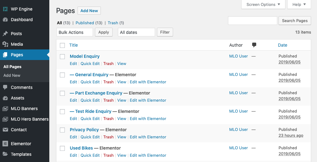This screenshot has width=317, height=162.
Task: Sort by the comments bubble column icon
Action: [x=254, y=45]
